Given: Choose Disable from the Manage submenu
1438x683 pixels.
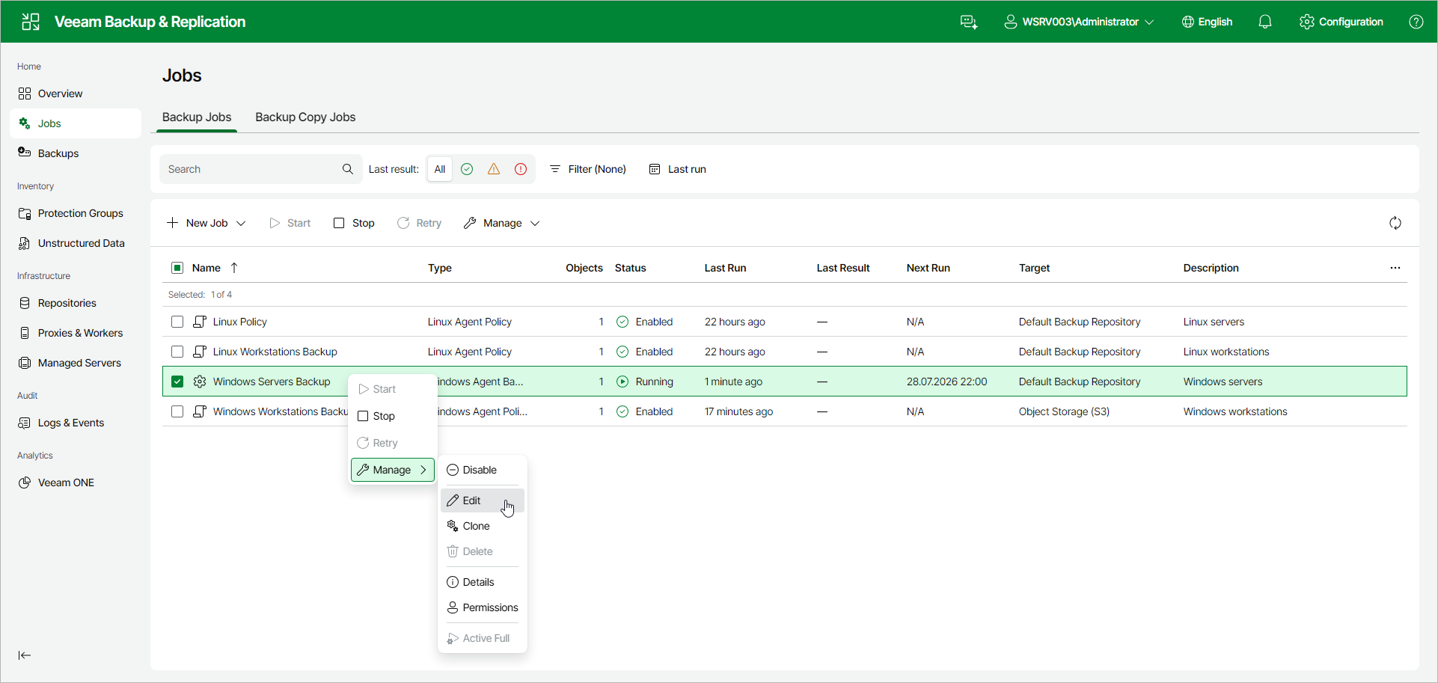Looking at the screenshot, I should (x=483, y=470).
